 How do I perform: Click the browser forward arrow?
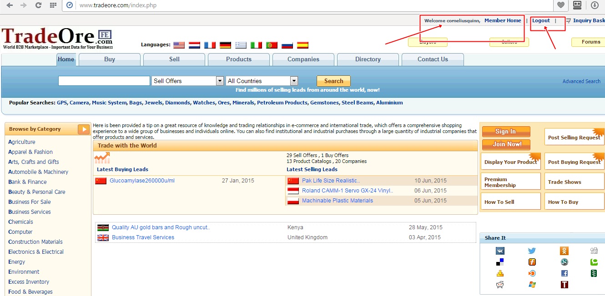[x=23, y=5]
